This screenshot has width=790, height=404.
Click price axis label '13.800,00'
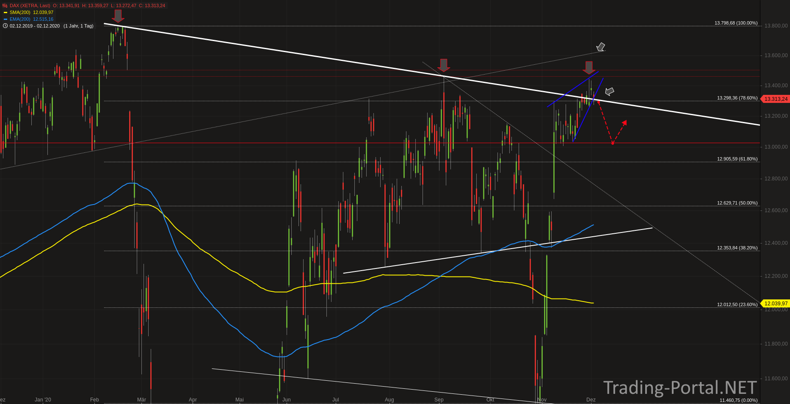click(776, 26)
